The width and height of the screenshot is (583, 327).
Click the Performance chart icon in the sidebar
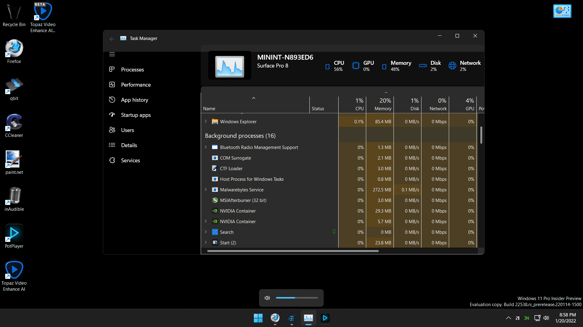(x=112, y=84)
